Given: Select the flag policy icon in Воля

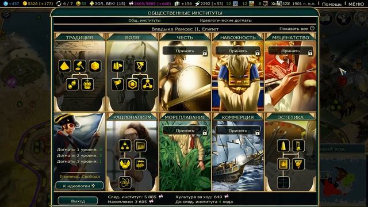Looking at the screenshot, I should point(117,85).
